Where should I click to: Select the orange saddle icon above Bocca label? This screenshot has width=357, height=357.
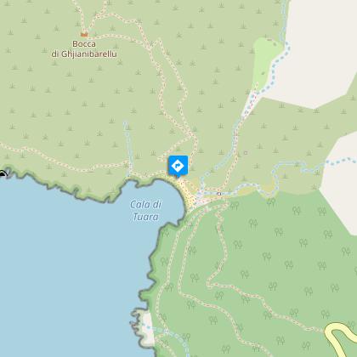coord(84,35)
